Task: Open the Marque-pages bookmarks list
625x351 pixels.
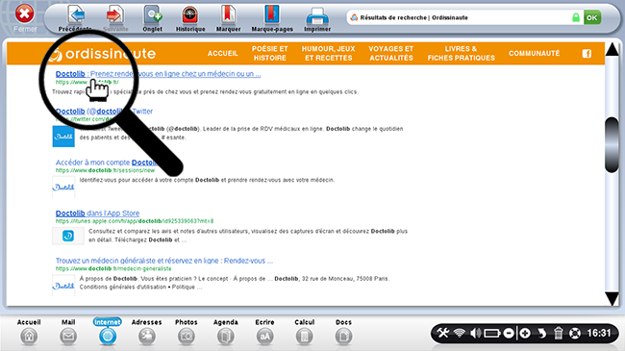Action: [x=272, y=14]
